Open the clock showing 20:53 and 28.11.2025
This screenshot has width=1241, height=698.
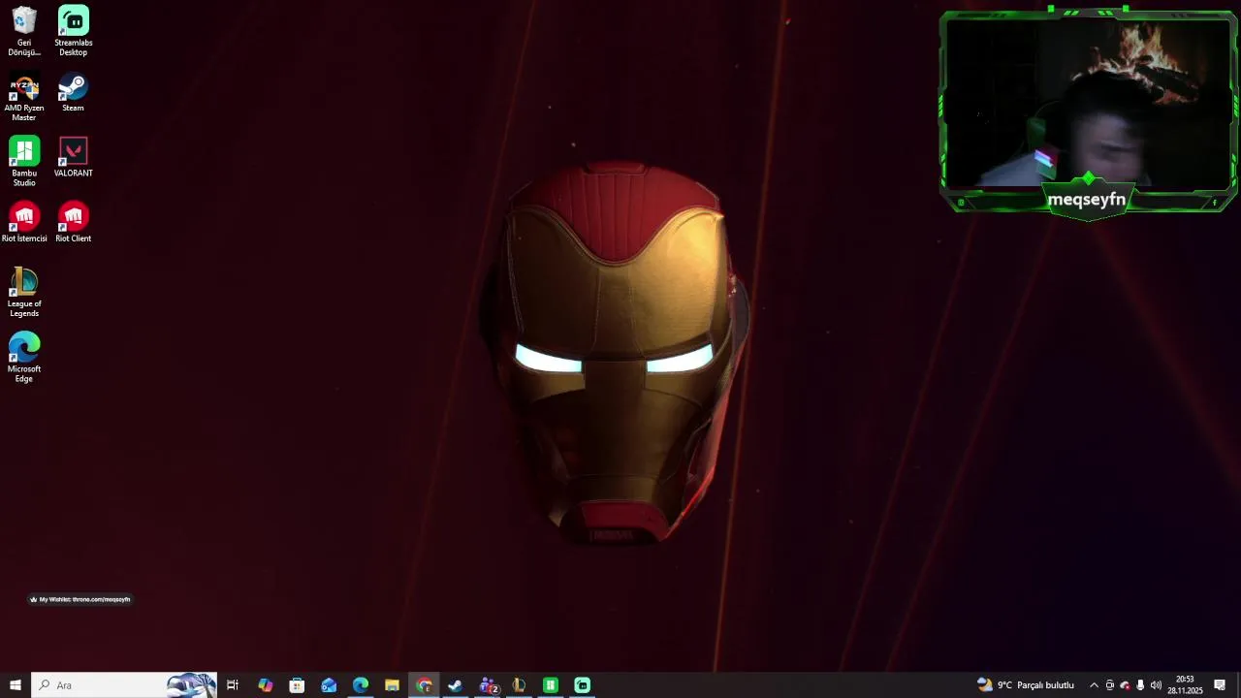tap(1185, 685)
